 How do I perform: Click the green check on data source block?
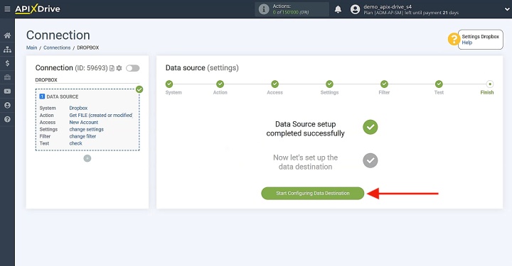[139, 89]
